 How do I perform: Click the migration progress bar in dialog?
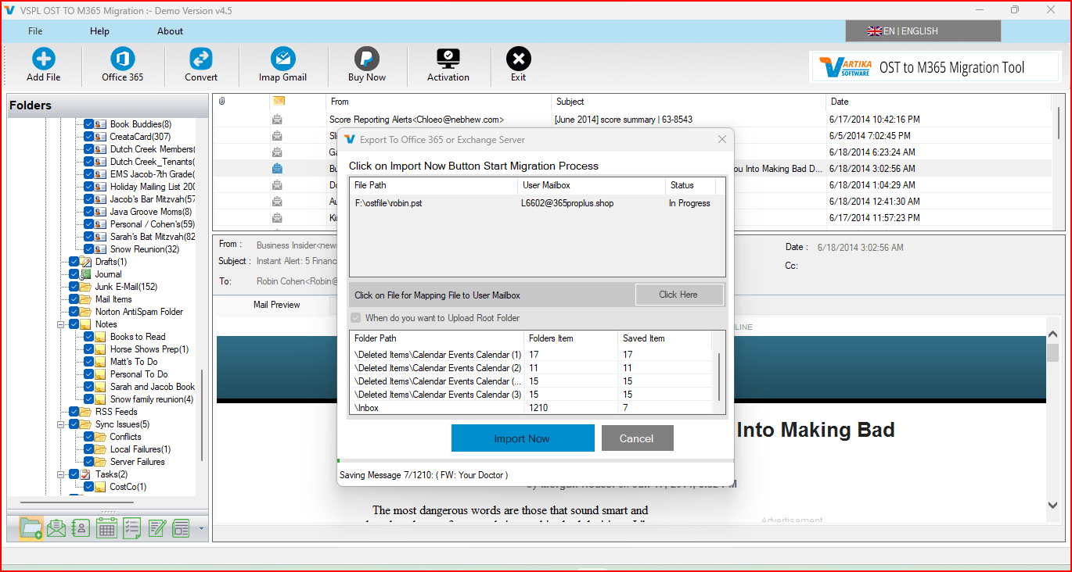click(x=535, y=460)
